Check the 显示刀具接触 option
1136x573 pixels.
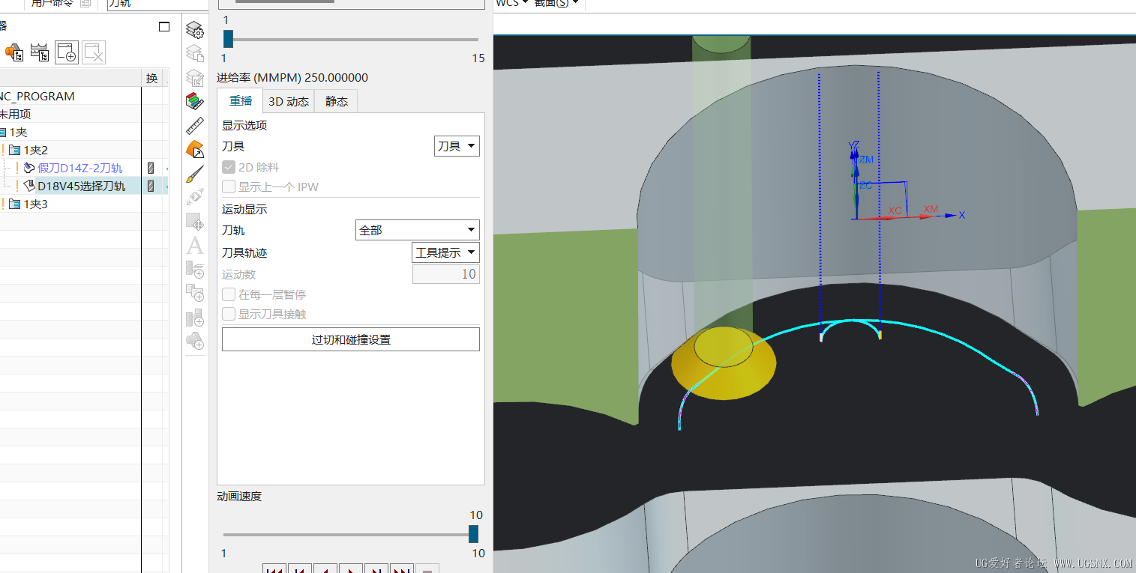point(229,315)
